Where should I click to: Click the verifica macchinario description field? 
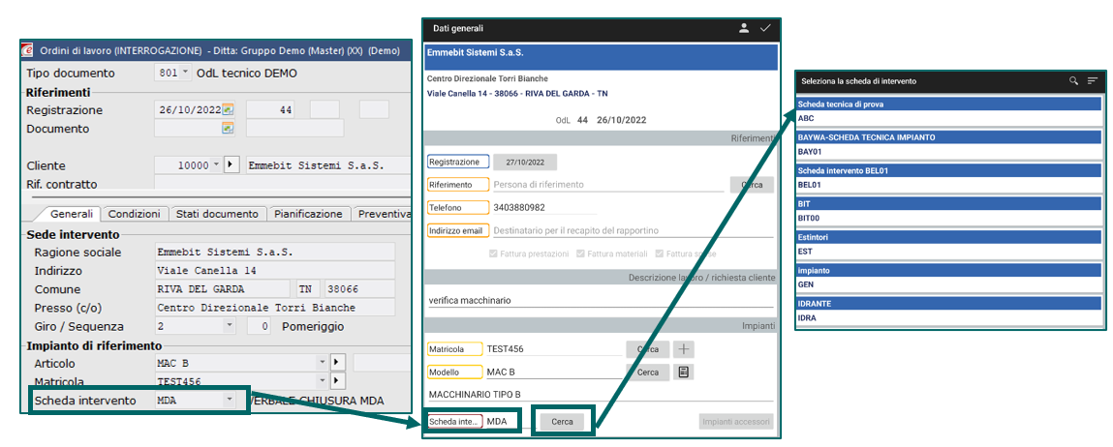[x=601, y=301]
